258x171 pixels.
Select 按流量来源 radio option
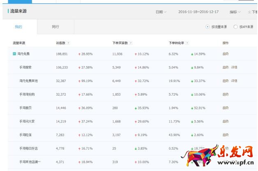pos(207,27)
